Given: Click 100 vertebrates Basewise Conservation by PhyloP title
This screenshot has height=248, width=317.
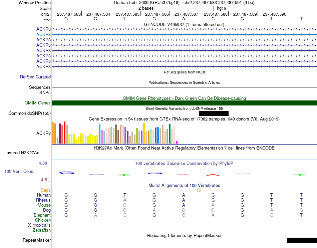Looking at the screenshot, I should pos(184,163).
